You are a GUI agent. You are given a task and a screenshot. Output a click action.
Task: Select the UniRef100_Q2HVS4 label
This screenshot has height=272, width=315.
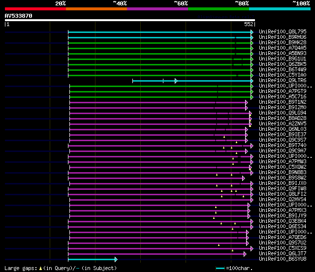(x=283, y=200)
